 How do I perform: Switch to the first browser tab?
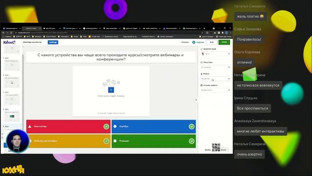point(11,28)
